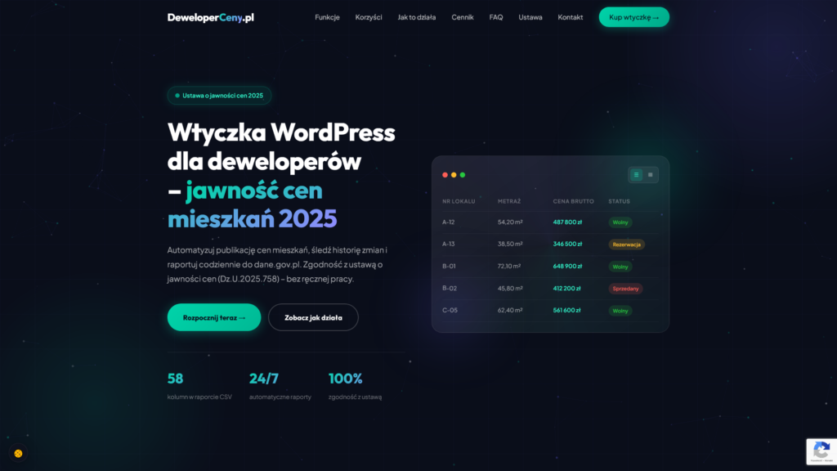Click the Rozpocznij teraz button
837x471 pixels.
tap(214, 317)
